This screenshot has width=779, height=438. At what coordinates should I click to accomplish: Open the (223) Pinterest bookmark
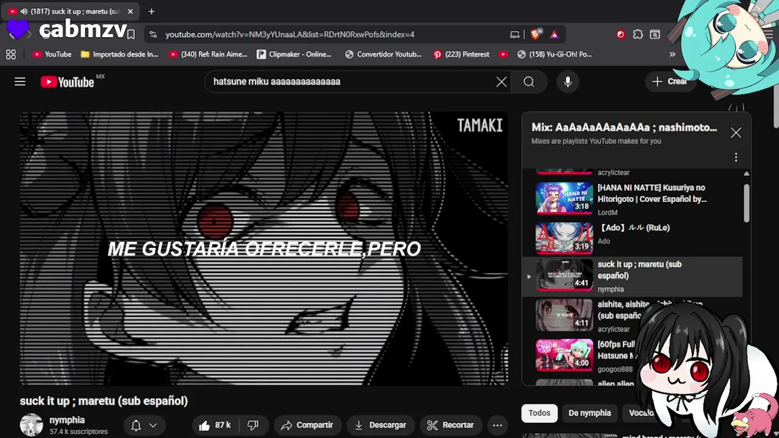click(x=461, y=54)
